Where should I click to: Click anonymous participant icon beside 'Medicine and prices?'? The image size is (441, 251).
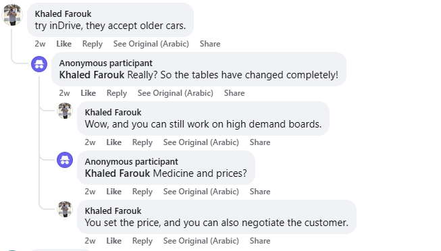pos(65,160)
